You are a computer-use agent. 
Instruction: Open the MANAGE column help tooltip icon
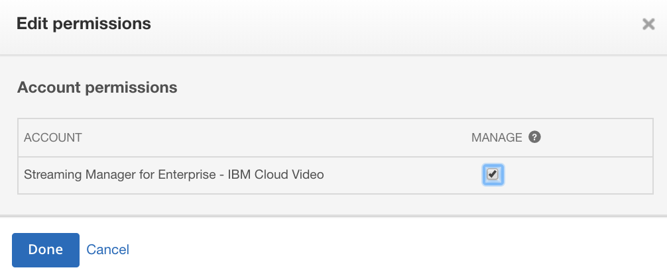tap(534, 137)
